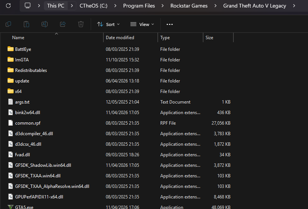
Task: Open the View dropdown menu
Action: coord(142,24)
